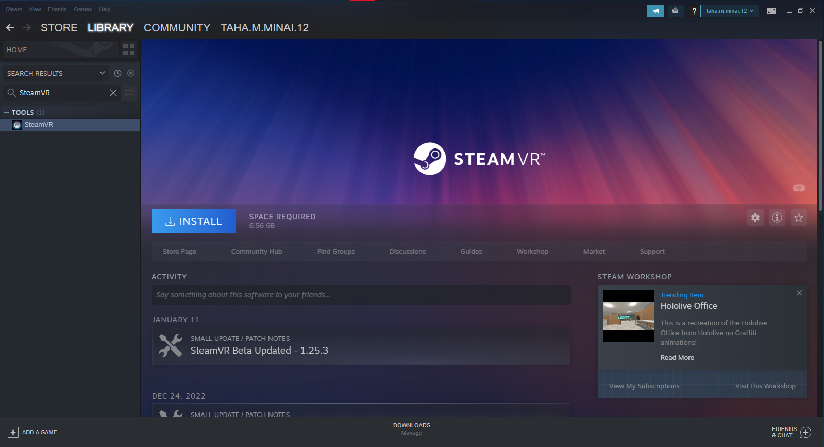Switch to collections grid view icon

(129, 49)
